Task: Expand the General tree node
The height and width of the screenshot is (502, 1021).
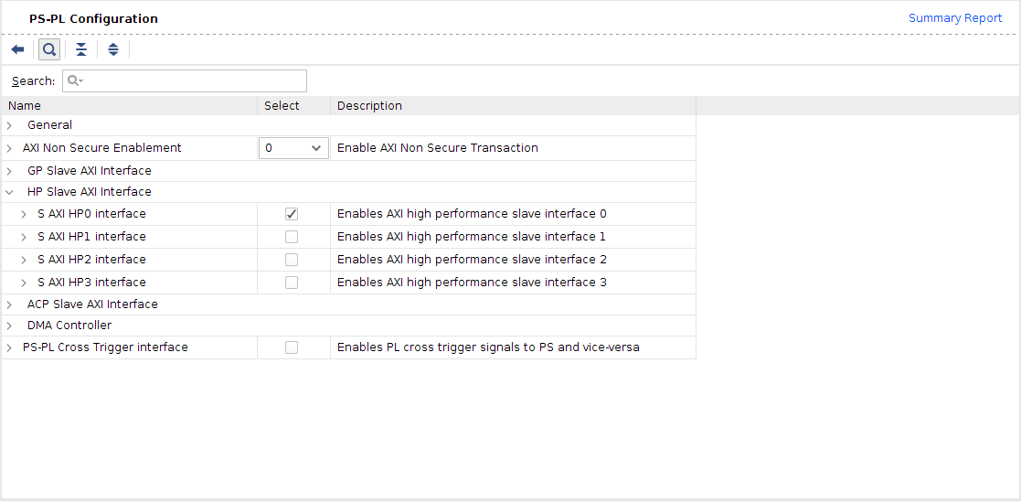Action: (9, 125)
